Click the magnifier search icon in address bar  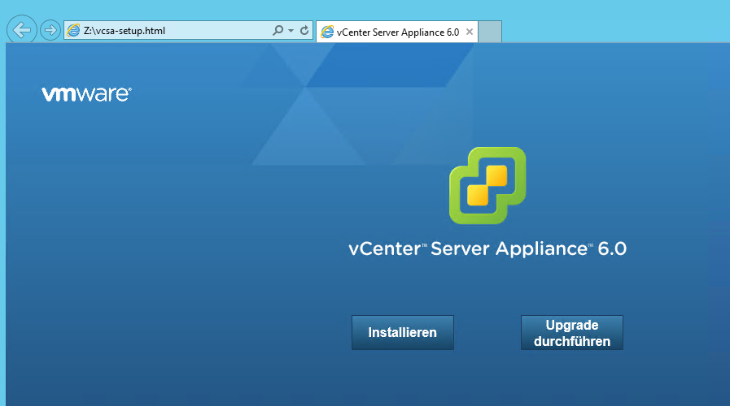278,31
